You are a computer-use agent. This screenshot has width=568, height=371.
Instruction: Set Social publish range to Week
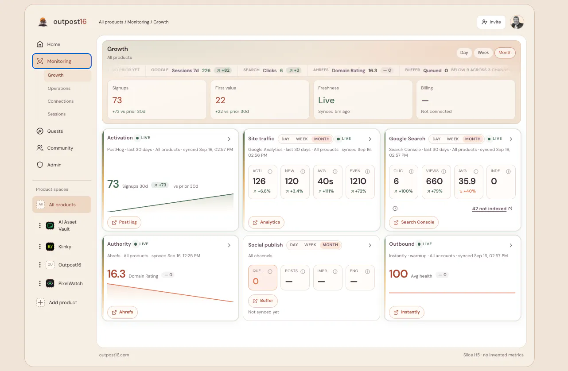point(310,245)
